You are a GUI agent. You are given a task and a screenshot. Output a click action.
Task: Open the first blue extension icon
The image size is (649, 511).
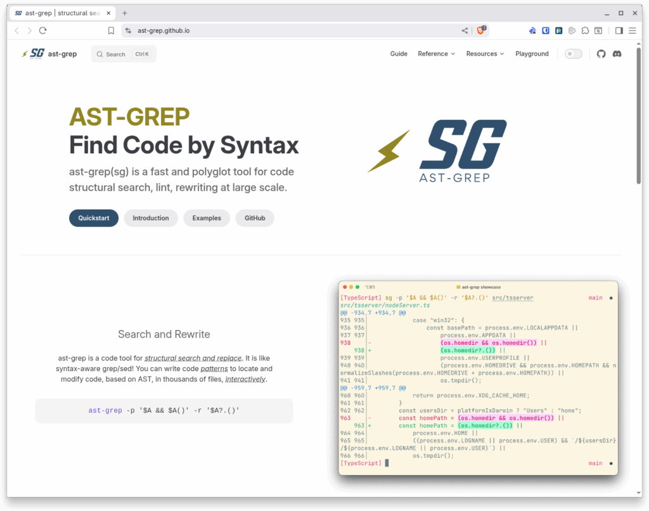pyautogui.click(x=532, y=30)
